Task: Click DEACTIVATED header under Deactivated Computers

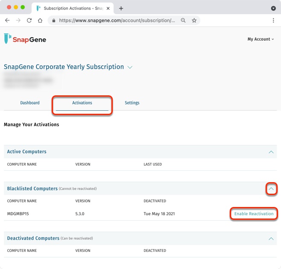Action: [x=155, y=251]
